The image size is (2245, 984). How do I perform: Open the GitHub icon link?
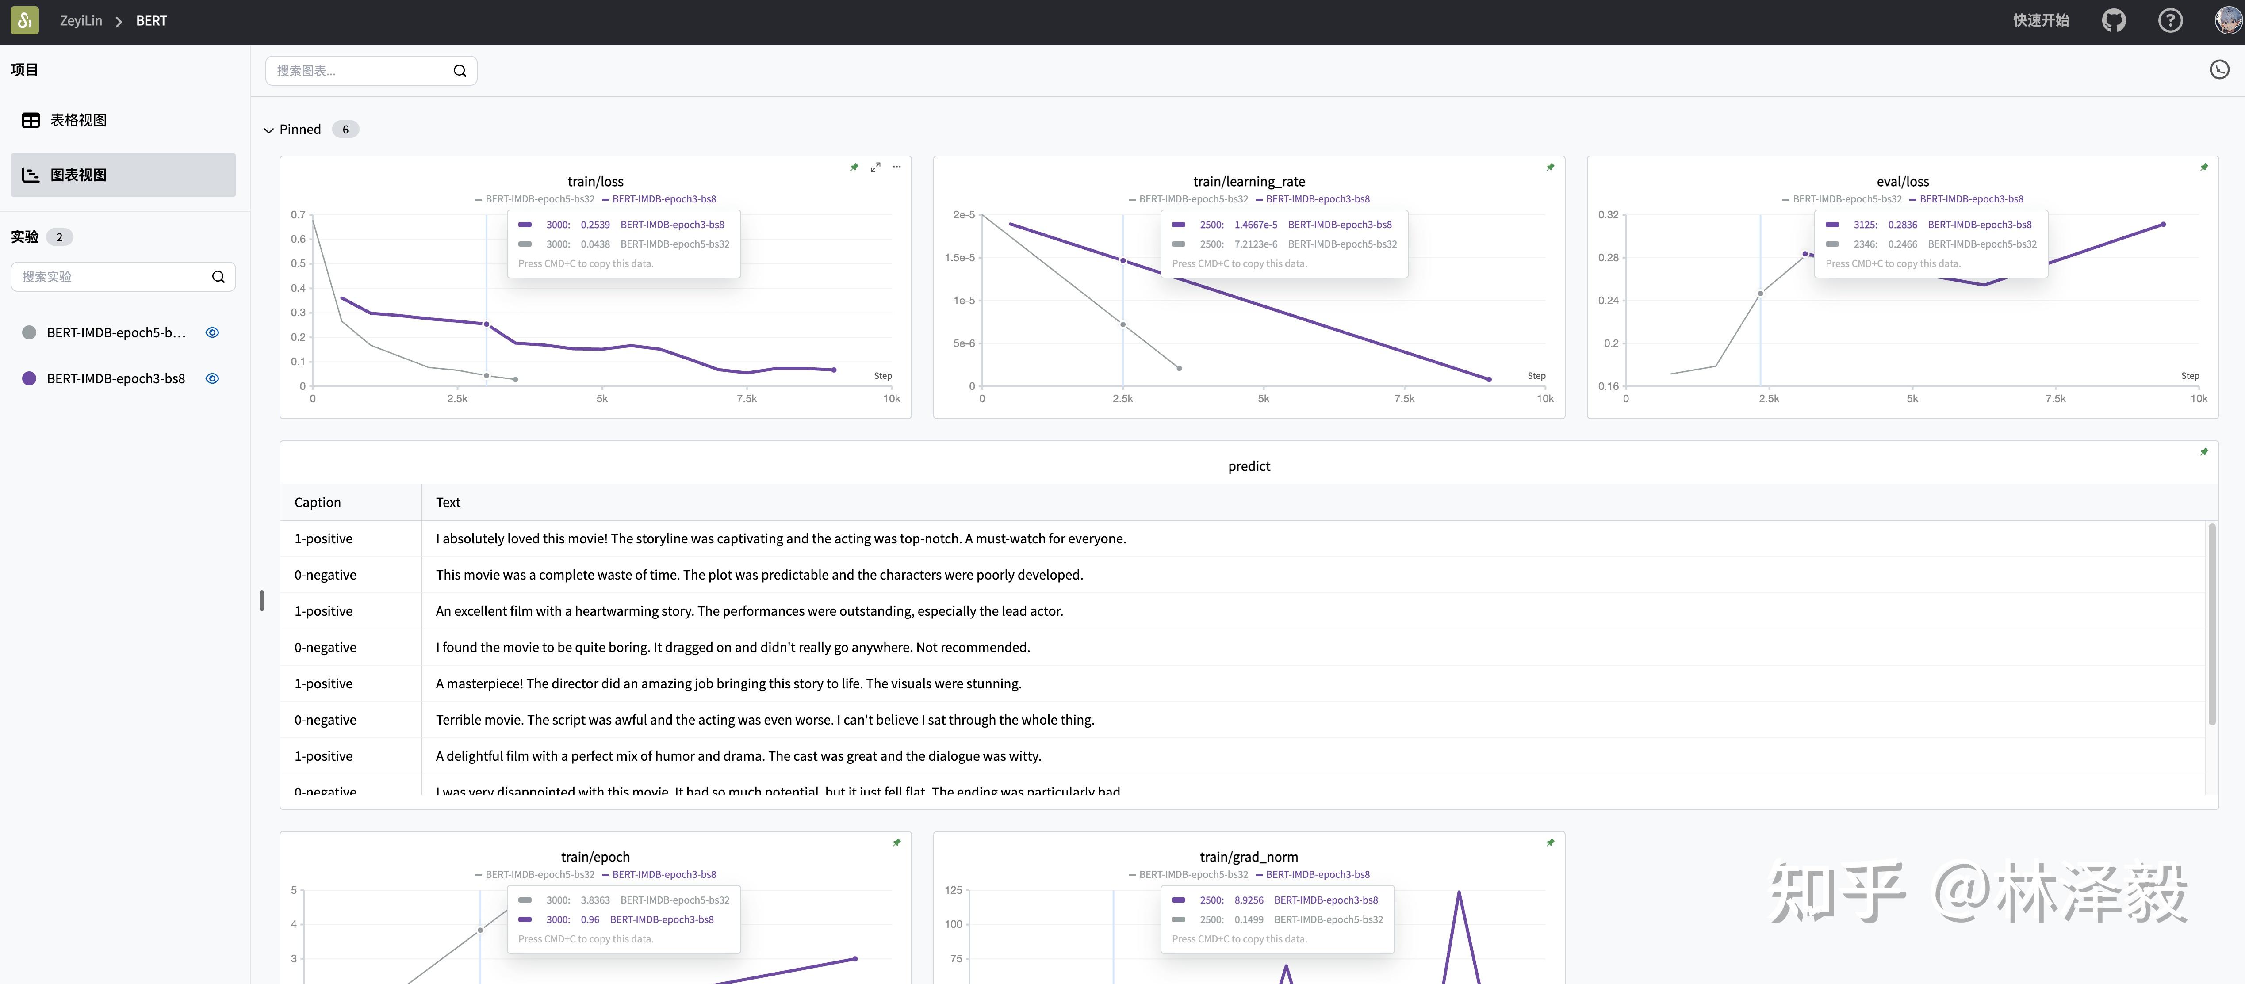click(x=2113, y=21)
